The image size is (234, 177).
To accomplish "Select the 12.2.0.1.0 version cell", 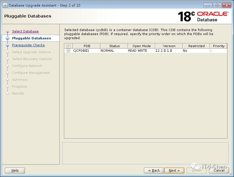I will click(169, 51).
